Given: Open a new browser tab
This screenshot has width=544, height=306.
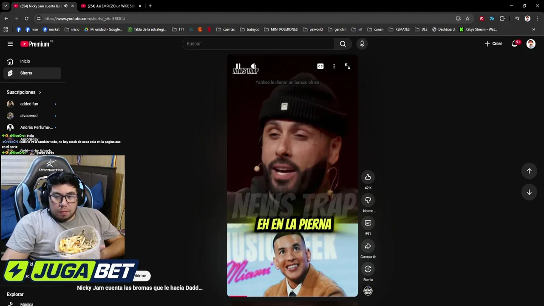Looking at the screenshot, I should coord(150,6).
